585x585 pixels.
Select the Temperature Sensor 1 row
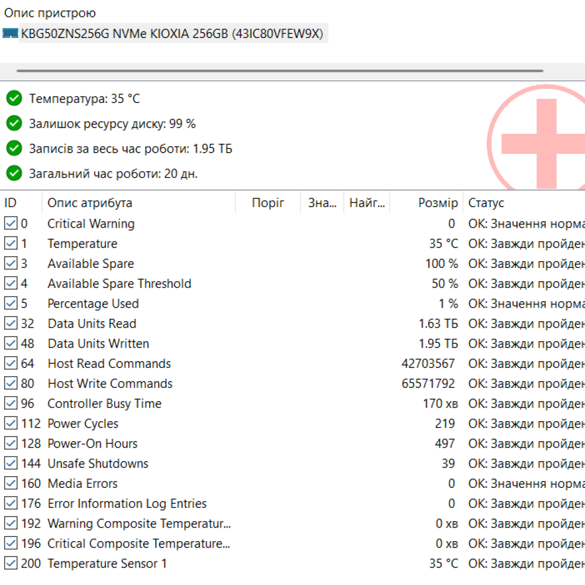point(107,563)
